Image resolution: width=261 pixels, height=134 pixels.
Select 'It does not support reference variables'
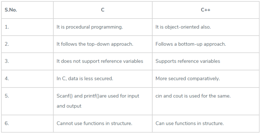point(100,61)
